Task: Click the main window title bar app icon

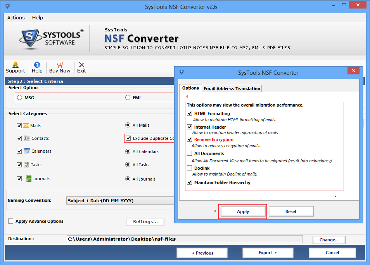Action: [x=7, y=6]
